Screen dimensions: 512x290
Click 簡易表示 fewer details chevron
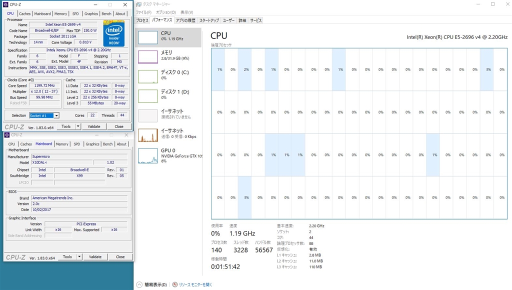(x=139, y=285)
